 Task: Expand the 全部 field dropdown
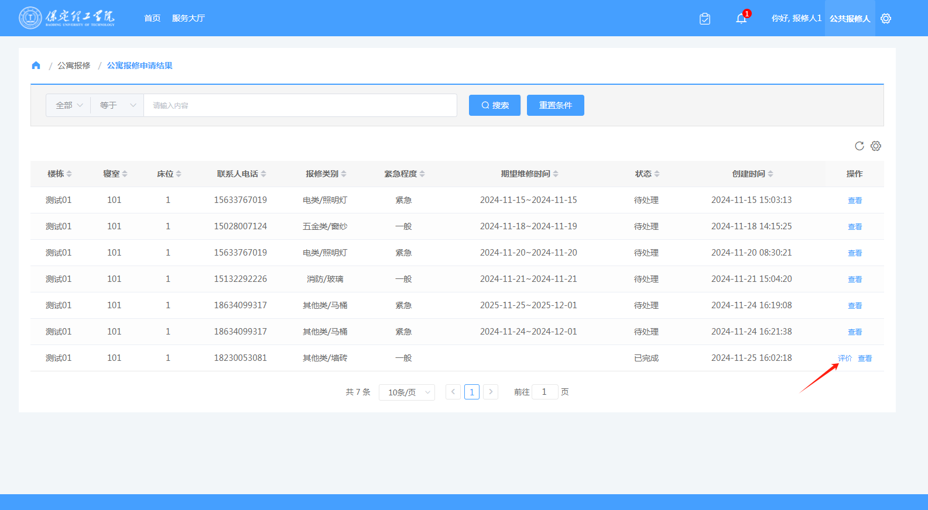pos(69,105)
